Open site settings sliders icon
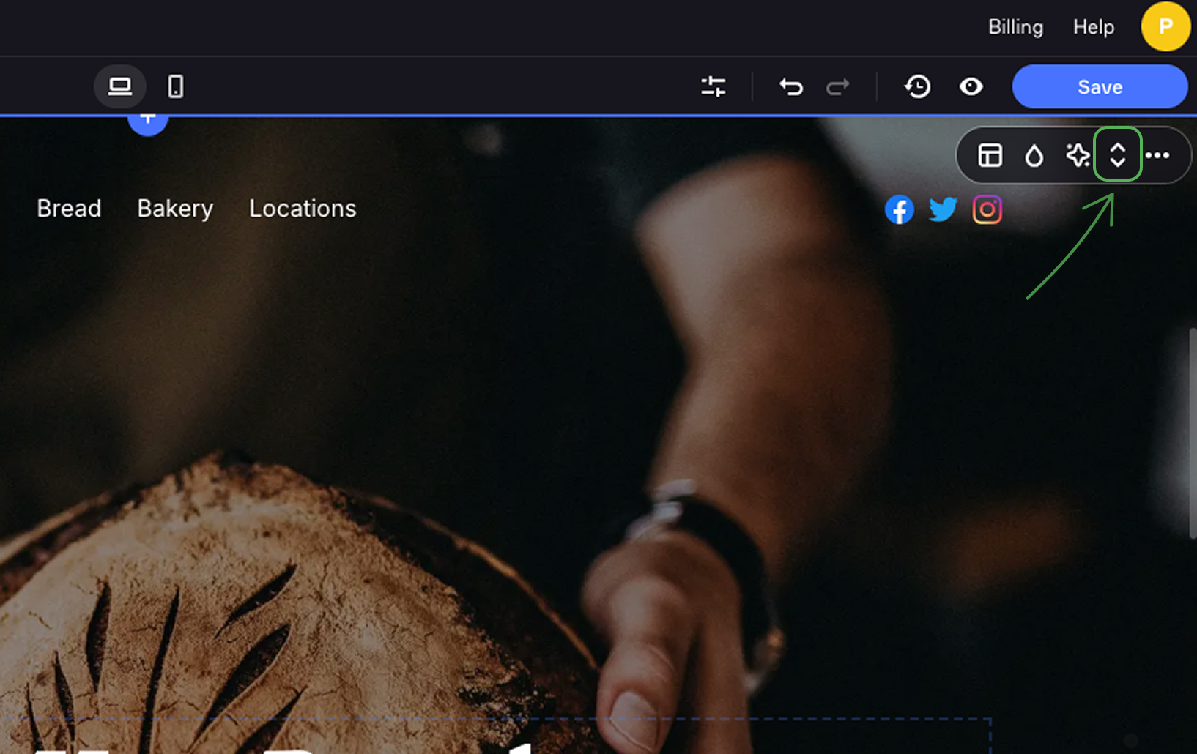 pyautogui.click(x=713, y=86)
